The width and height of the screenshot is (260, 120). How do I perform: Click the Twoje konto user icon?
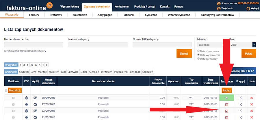[x=219, y=8]
